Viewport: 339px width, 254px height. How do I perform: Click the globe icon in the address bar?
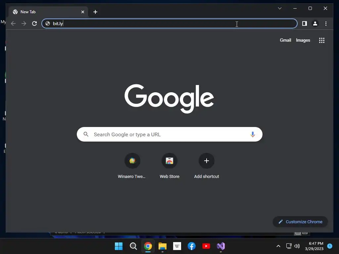coord(48,23)
